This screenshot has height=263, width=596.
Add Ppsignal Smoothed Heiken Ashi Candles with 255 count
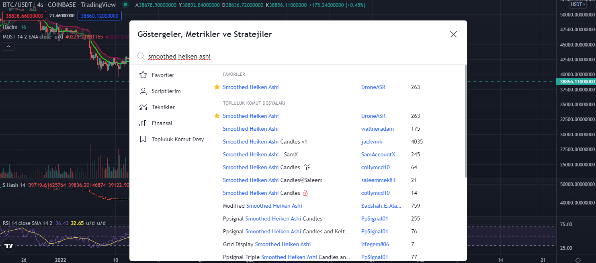pyautogui.click(x=272, y=218)
